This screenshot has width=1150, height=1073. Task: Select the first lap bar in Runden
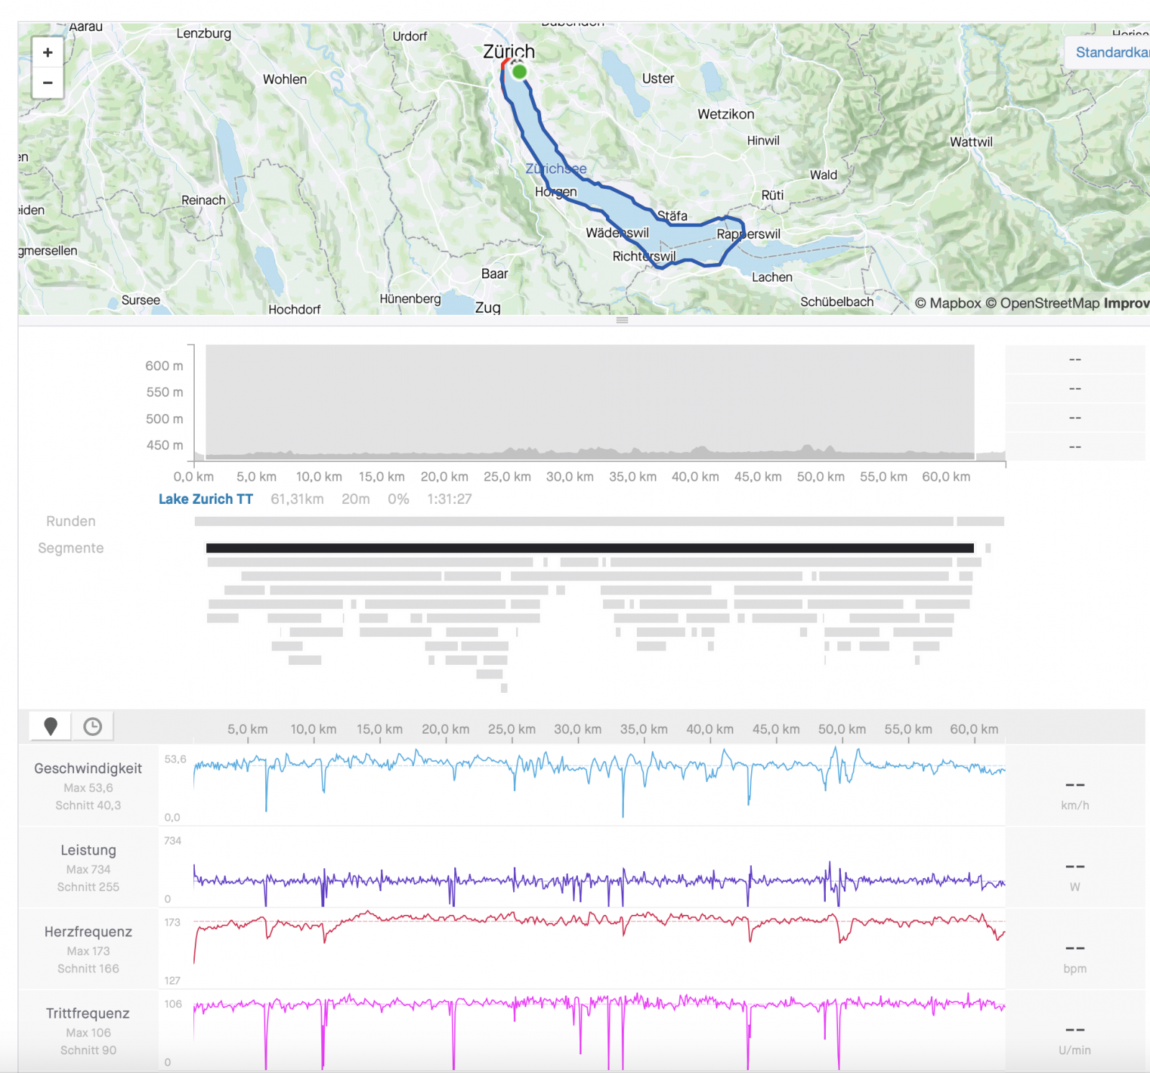pos(574,522)
